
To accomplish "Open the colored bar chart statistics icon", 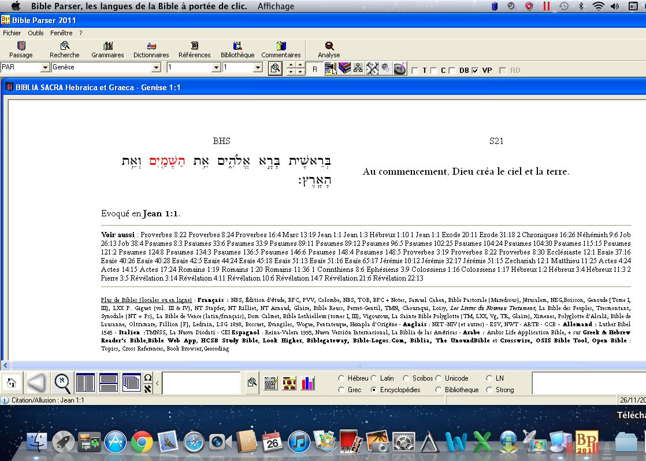I will tap(308, 383).
